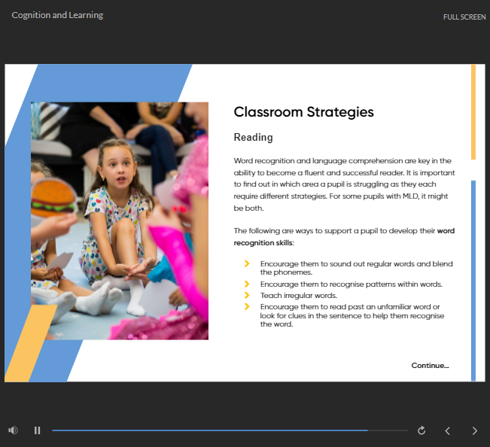Go to the previous slide arrow
This screenshot has width=490, height=447.
(x=448, y=430)
